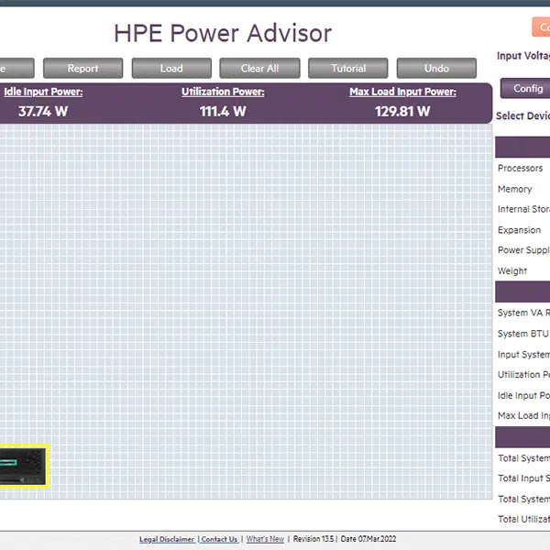Open the What's New link

[265, 539]
